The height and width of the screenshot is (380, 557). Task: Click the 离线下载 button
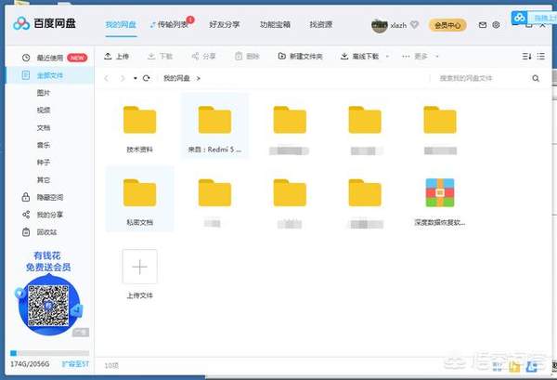[x=360, y=56]
